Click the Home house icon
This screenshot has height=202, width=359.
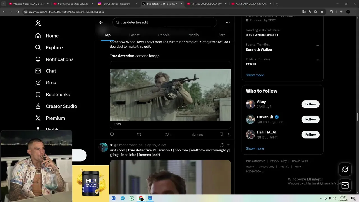click(x=38, y=36)
